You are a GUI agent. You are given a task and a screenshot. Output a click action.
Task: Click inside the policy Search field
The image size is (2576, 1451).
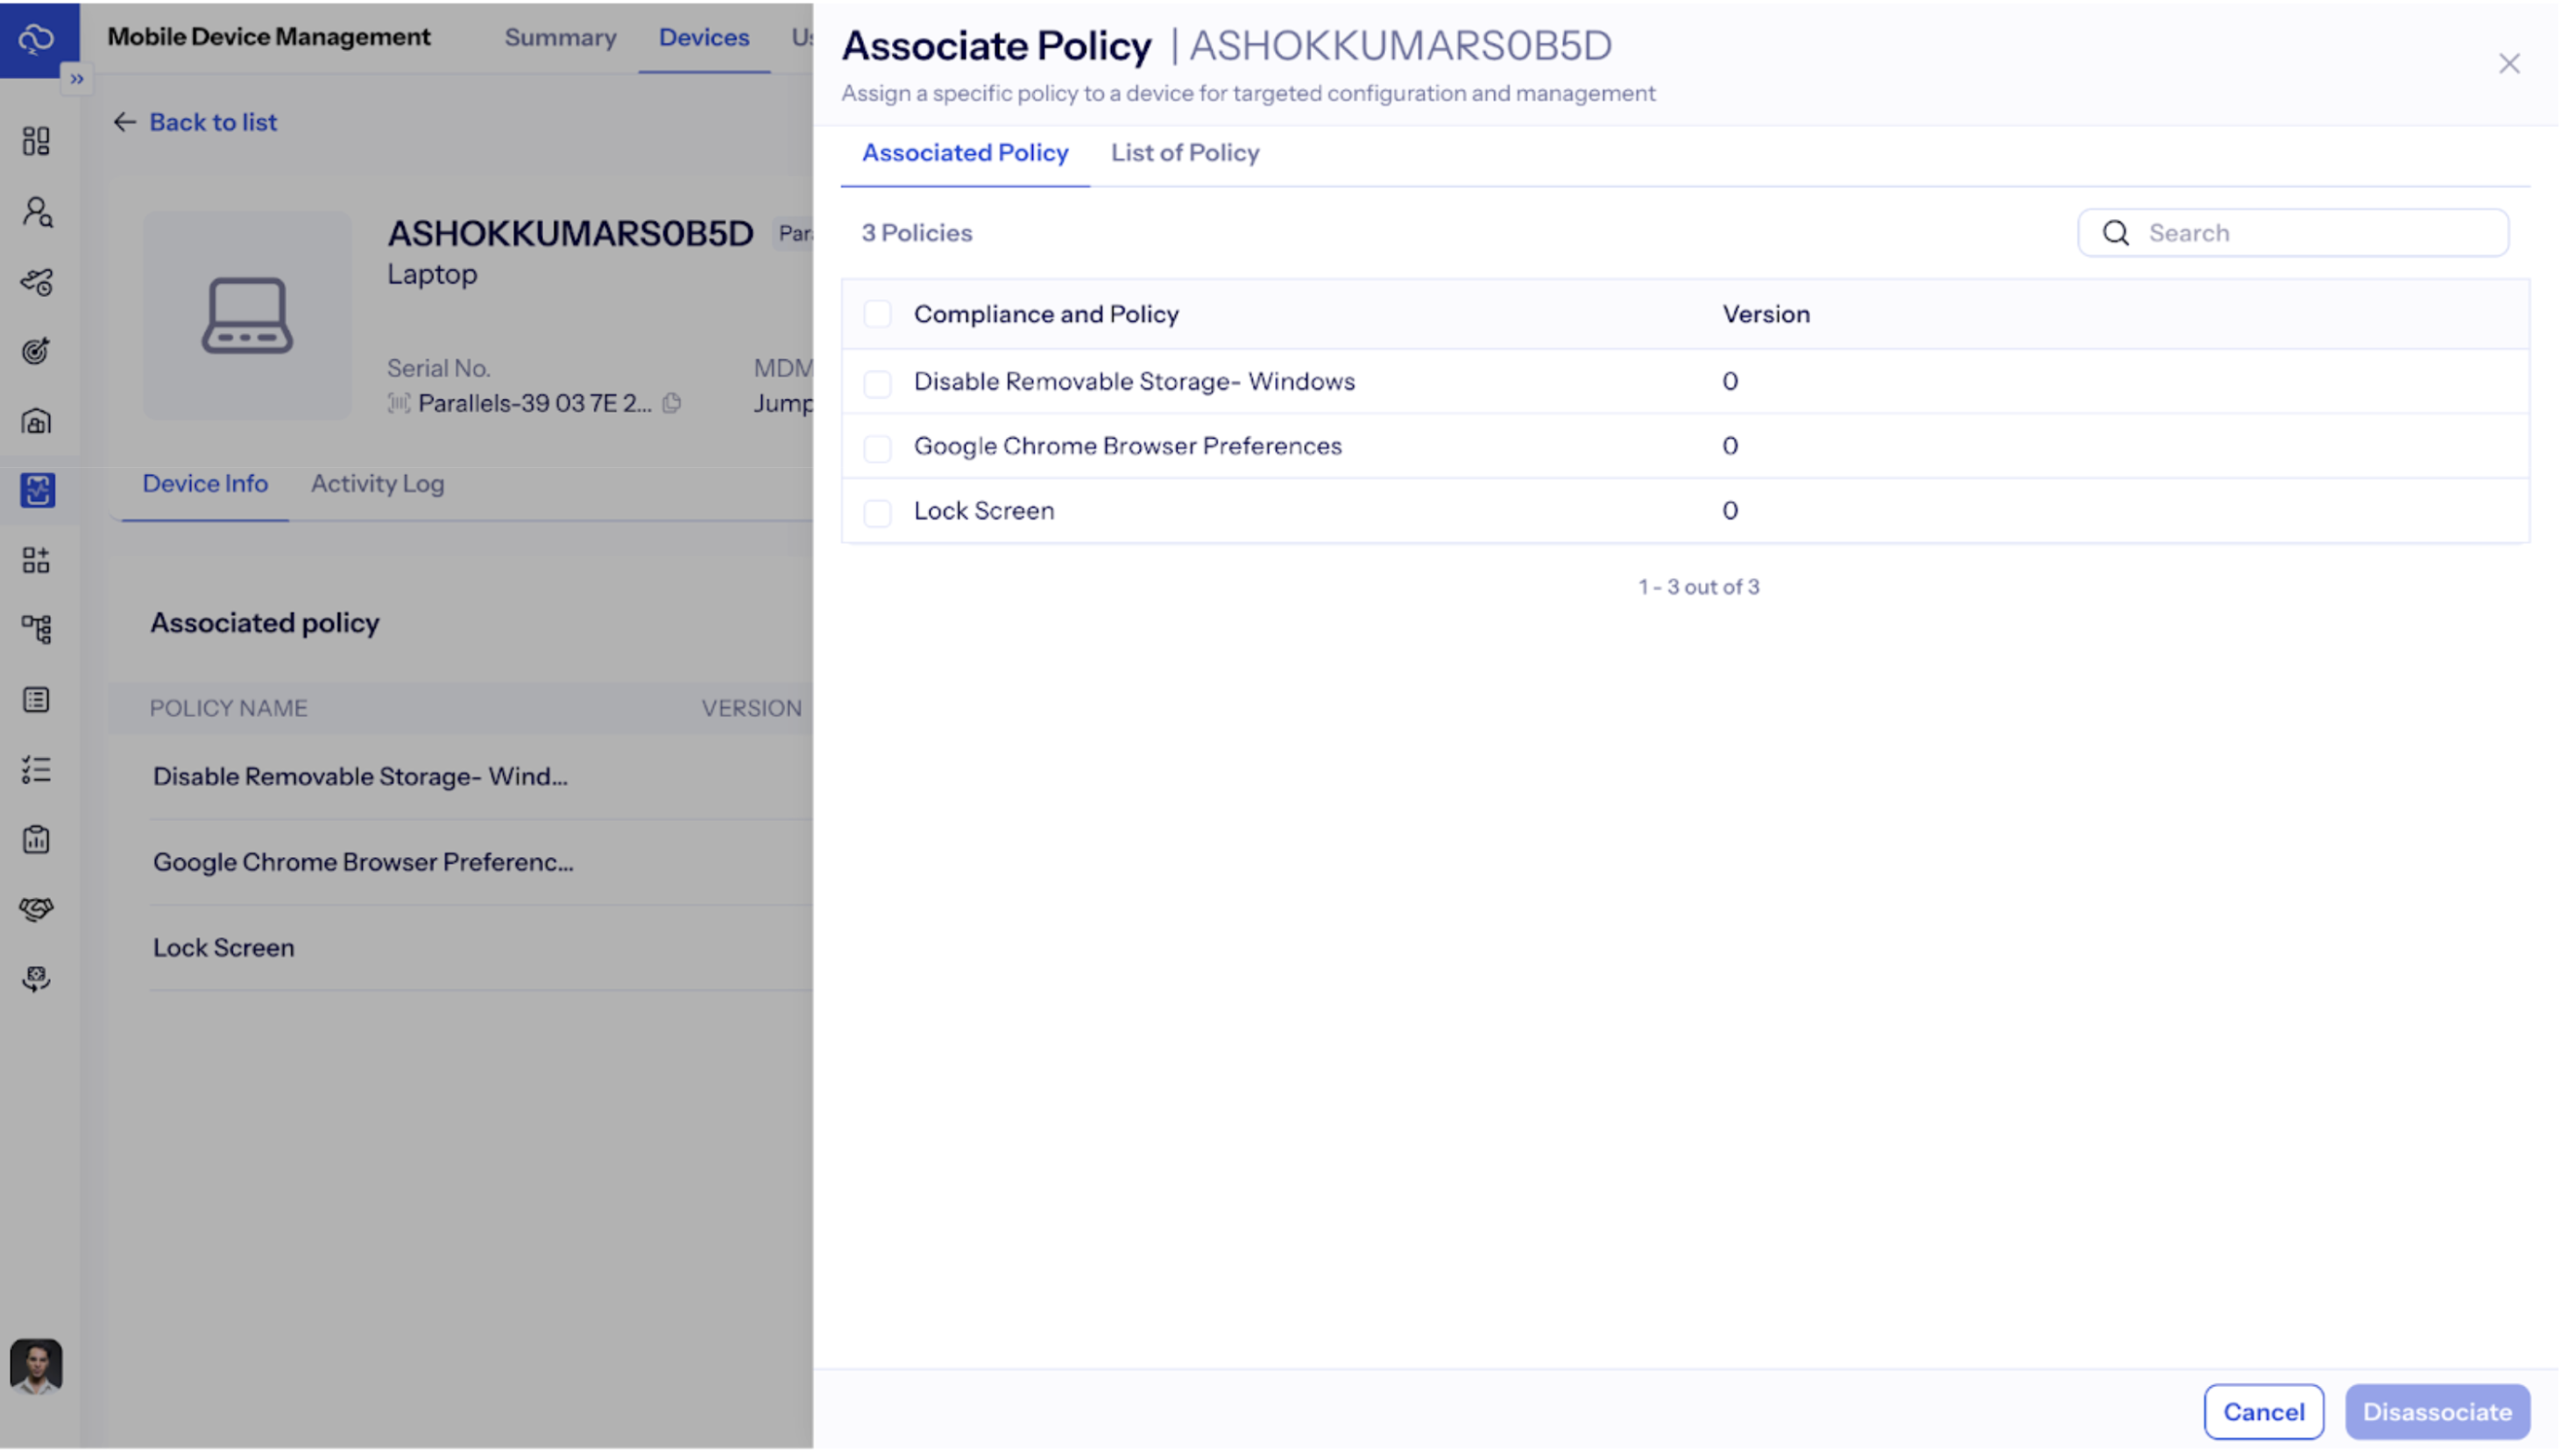[x=2290, y=232]
